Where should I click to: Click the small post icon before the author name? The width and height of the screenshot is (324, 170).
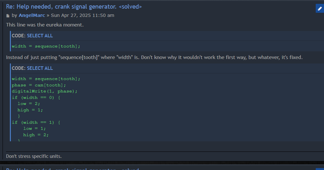(8, 16)
